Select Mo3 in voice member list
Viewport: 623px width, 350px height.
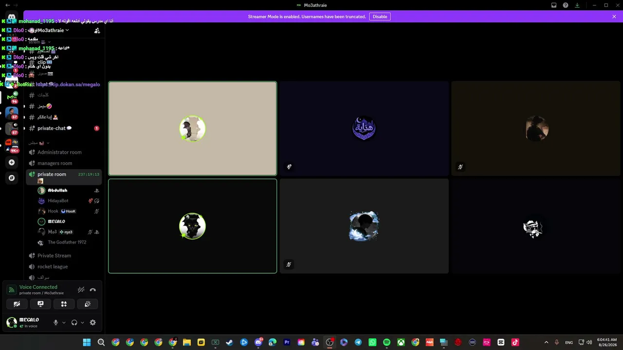68,232
